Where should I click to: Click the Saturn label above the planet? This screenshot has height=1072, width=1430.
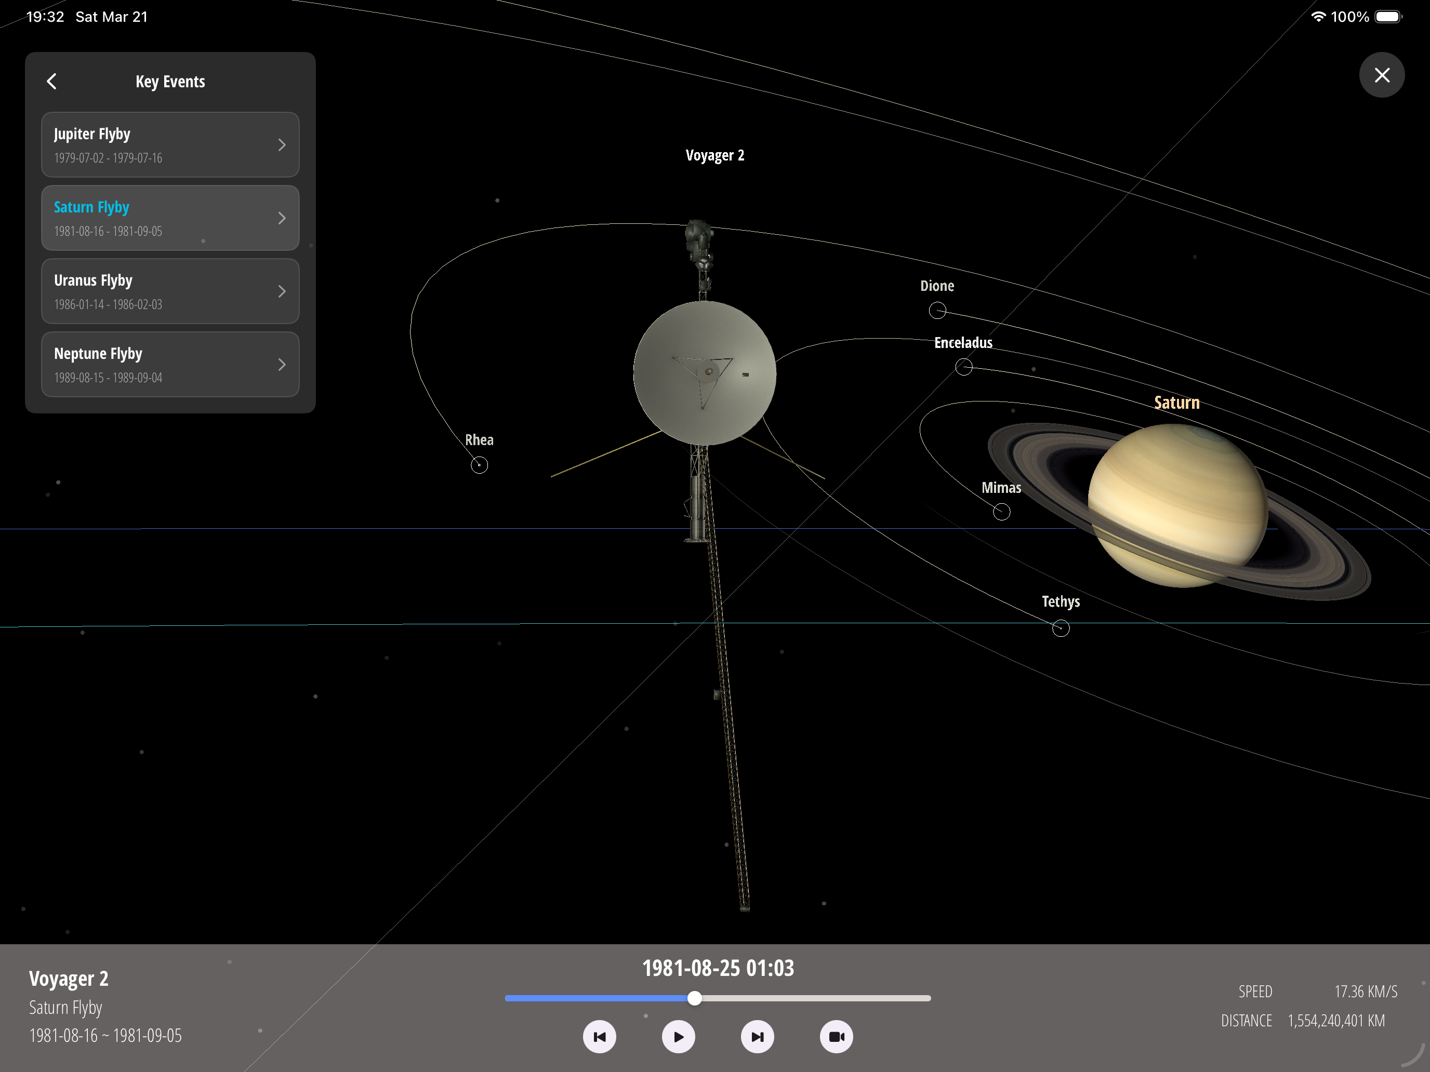click(x=1176, y=401)
